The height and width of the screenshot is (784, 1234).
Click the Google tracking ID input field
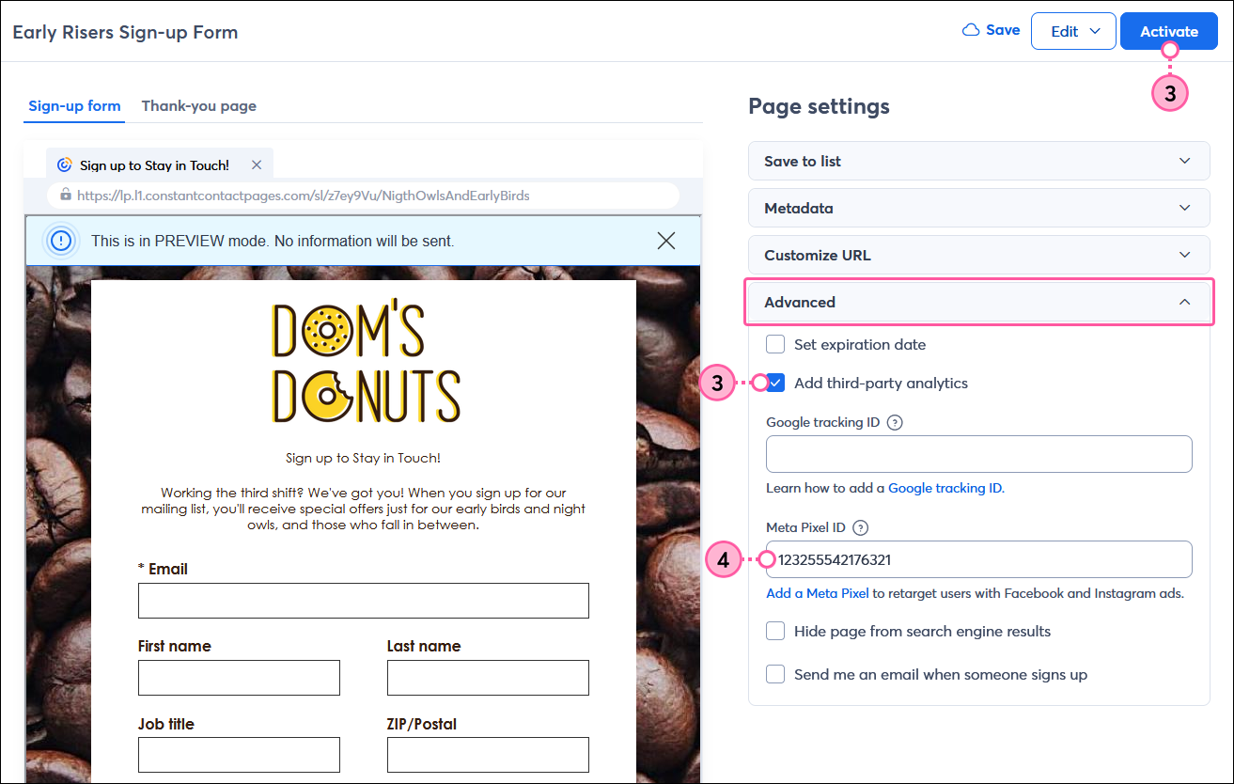(x=979, y=454)
